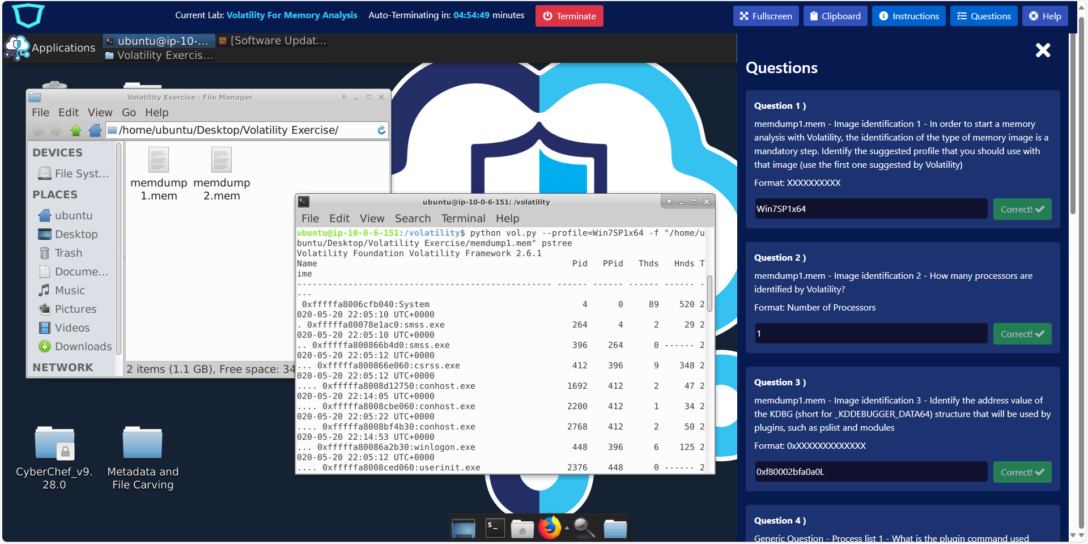Open the Instructions panel

coord(908,15)
